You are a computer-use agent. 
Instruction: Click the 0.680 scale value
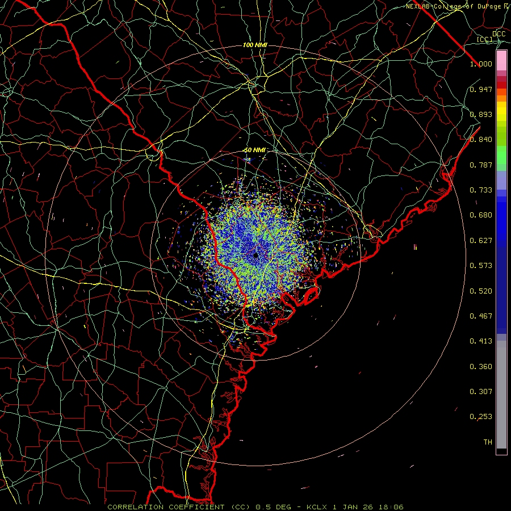tap(481, 215)
